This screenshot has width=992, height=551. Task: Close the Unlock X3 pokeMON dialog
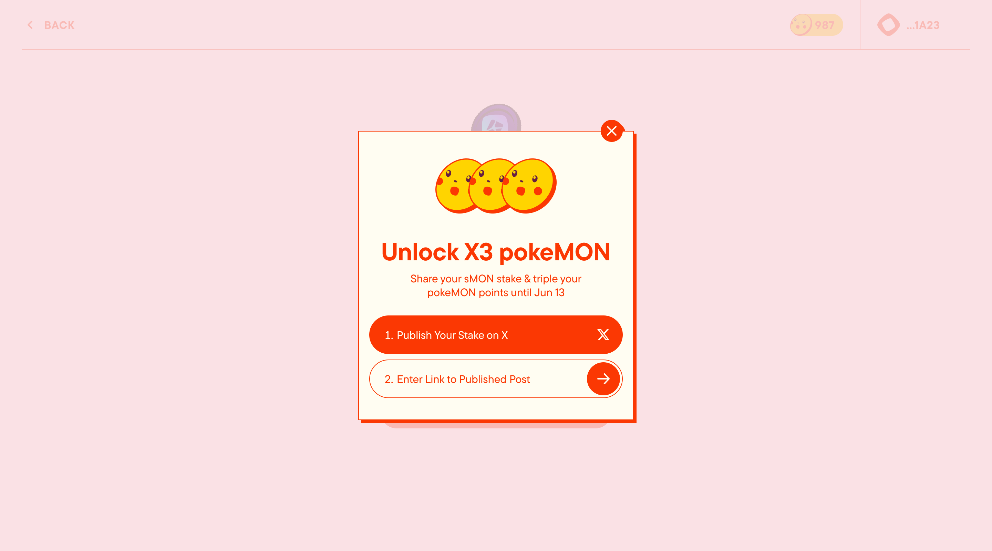point(611,131)
